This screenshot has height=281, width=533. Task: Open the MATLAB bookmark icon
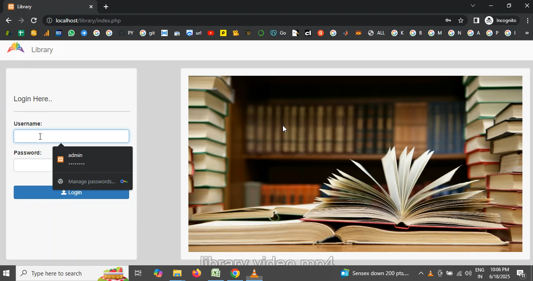[x=346, y=33]
